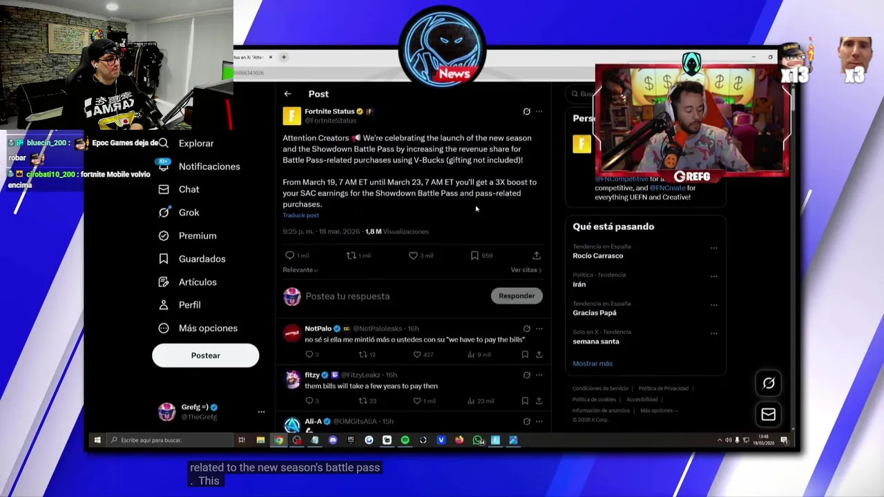Open the Relevante sort dropdown
The height and width of the screenshot is (497, 884).
[x=300, y=270]
